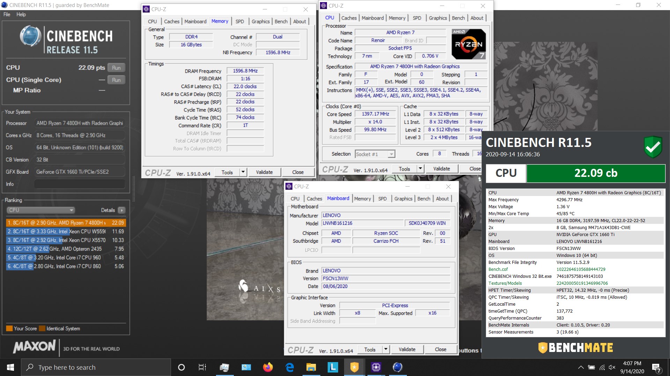Click the empty Info field
670x376 pixels.
click(x=80, y=184)
